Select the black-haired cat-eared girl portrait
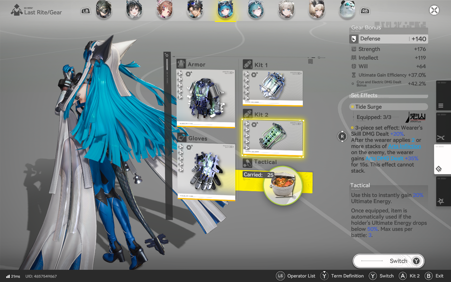The height and width of the screenshot is (282, 451). click(x=134, y=9)
